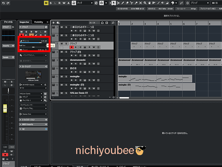
Task: Click the channel volume fader handle
Action: tap(5, 108)
